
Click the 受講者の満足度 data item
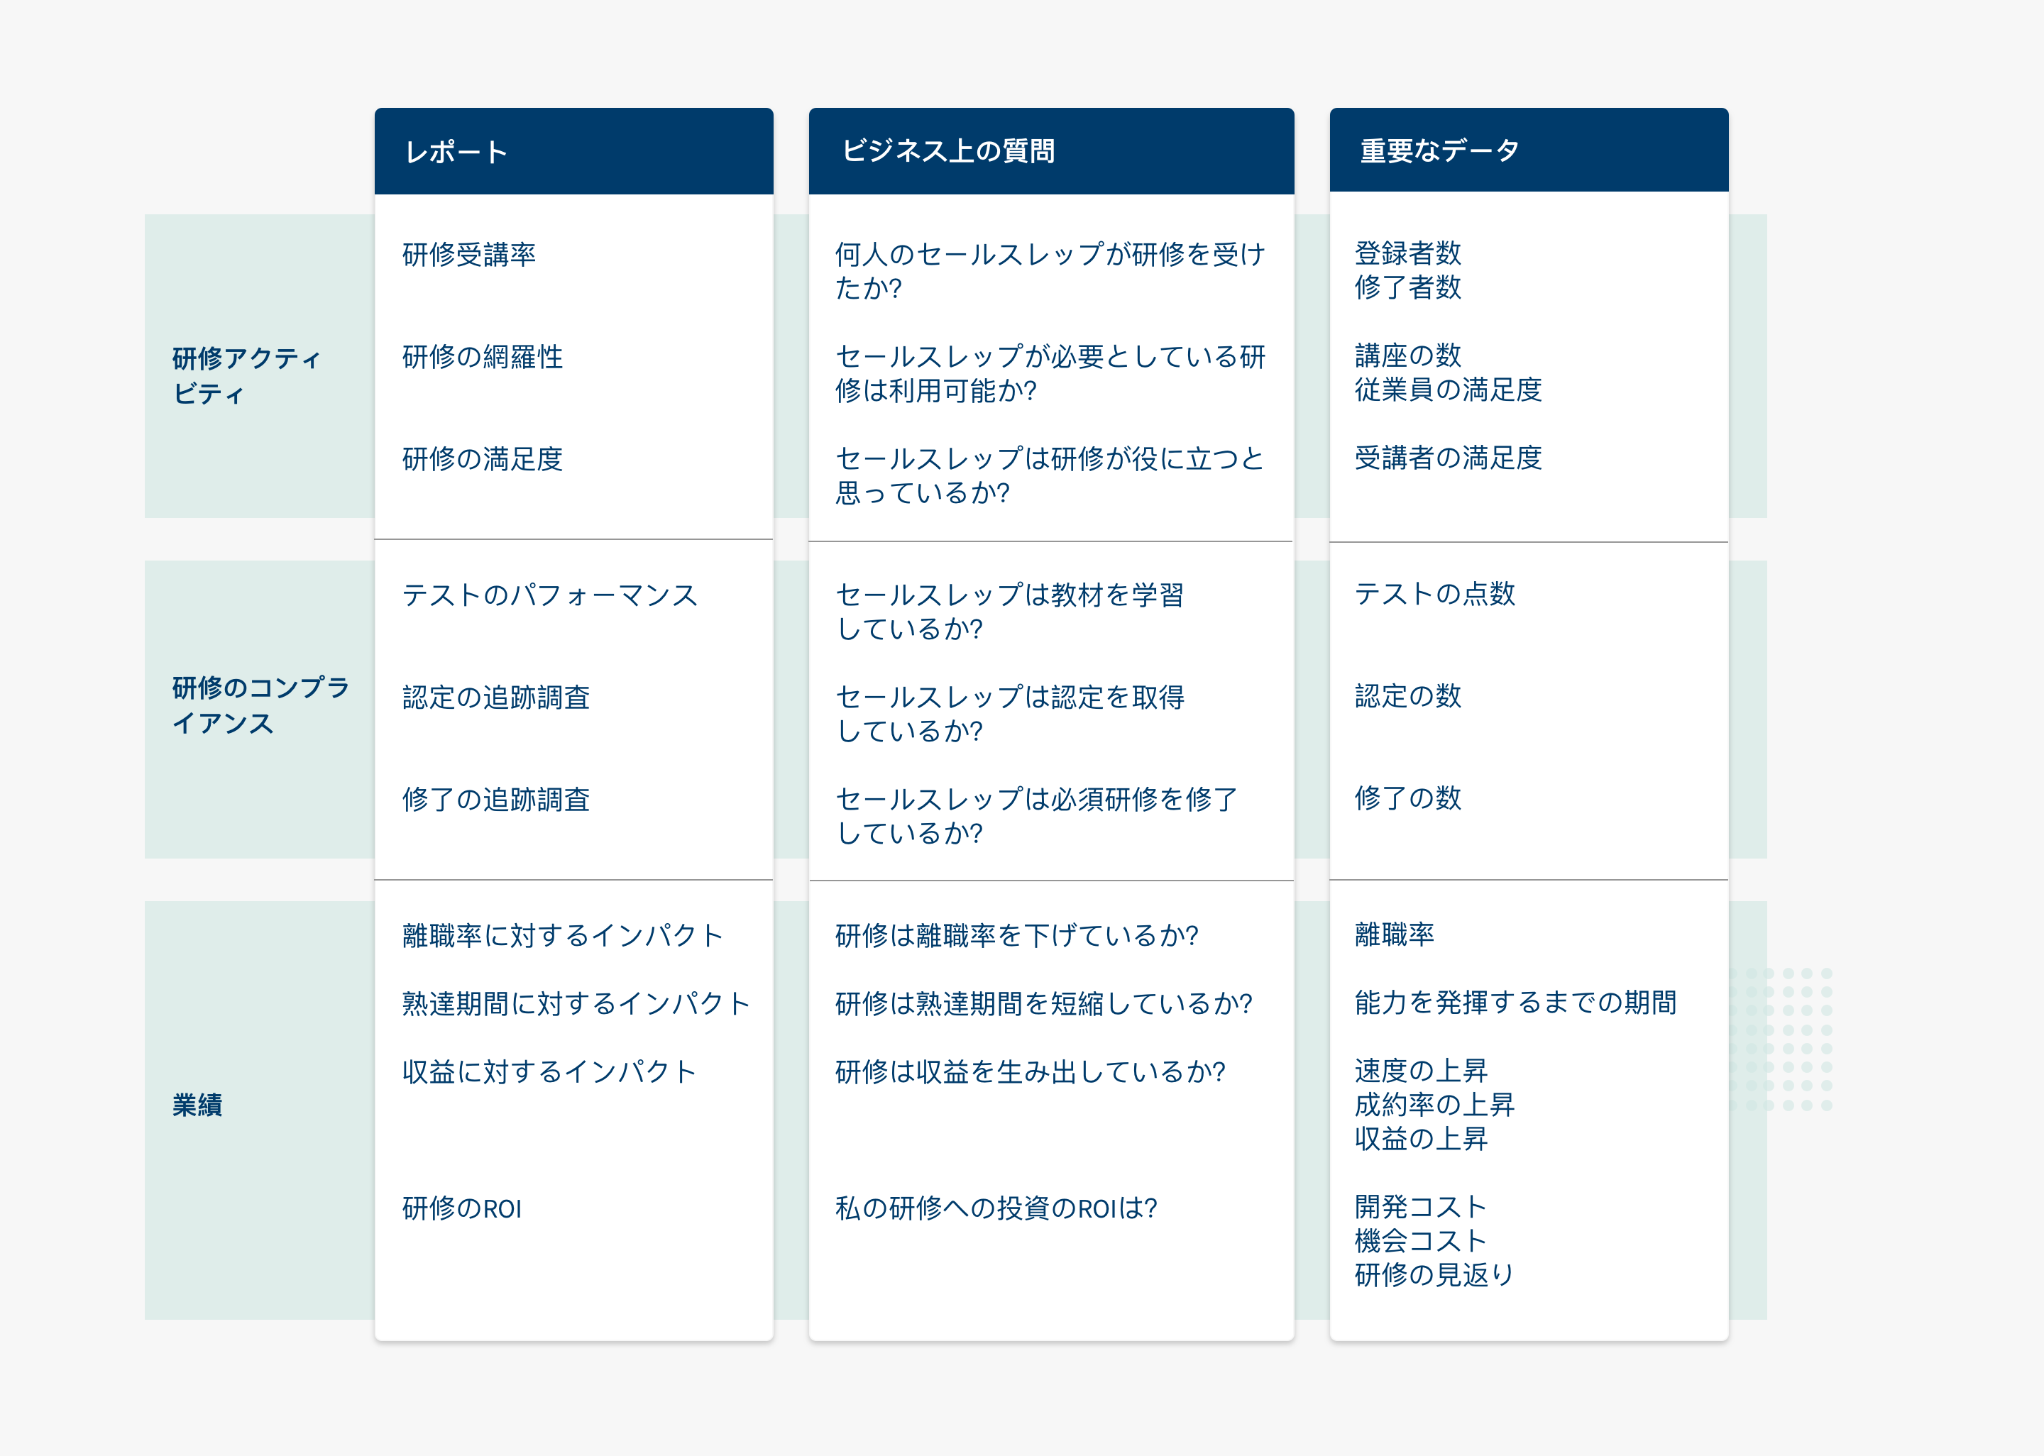click(x=1449, y=457)
